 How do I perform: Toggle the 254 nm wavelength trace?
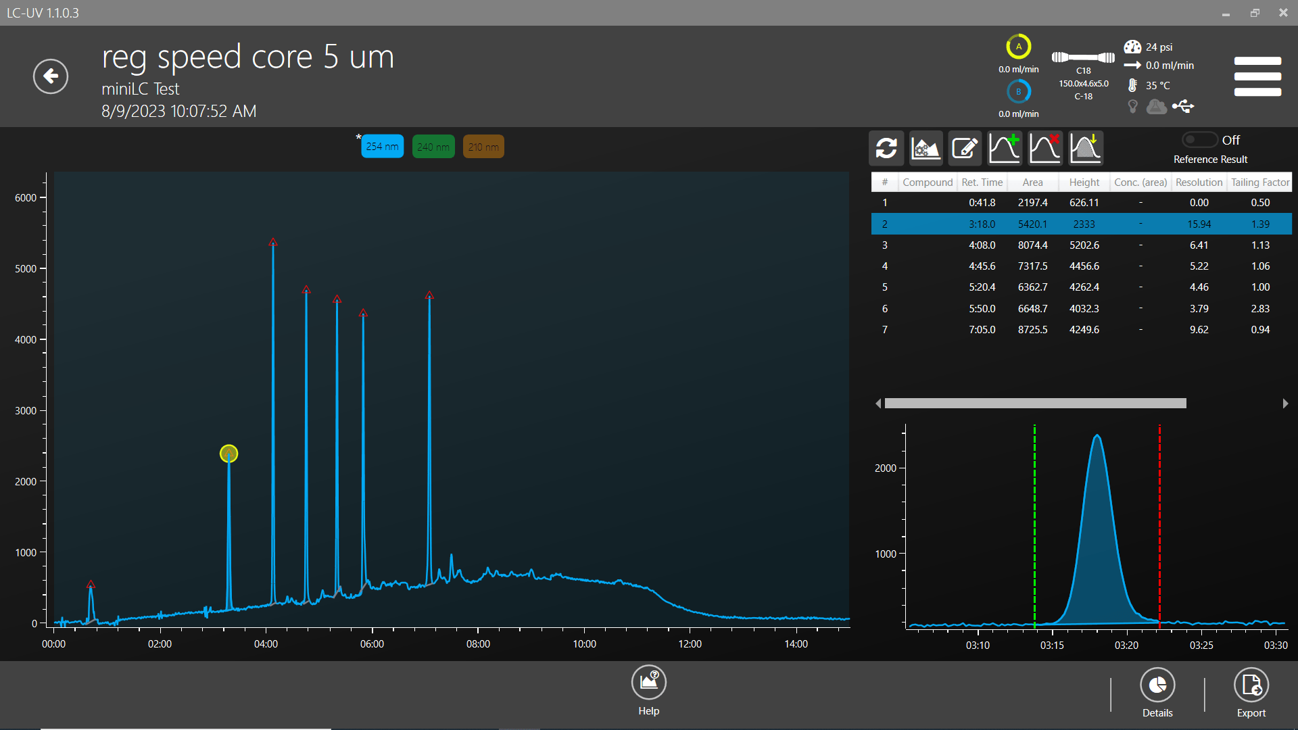tap(382, 147)
